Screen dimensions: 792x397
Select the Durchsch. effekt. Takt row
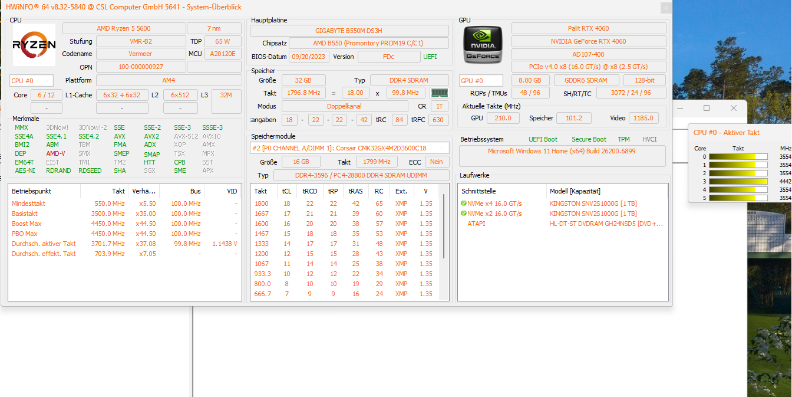[125, 254]
